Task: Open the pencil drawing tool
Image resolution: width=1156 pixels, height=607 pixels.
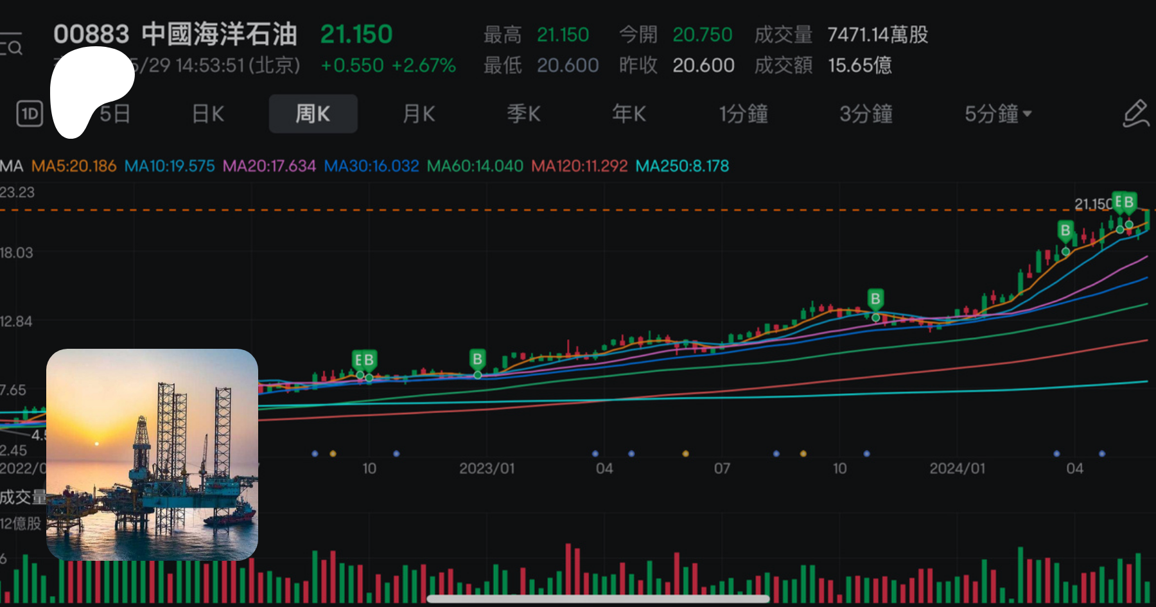Action: (1135, 114)
